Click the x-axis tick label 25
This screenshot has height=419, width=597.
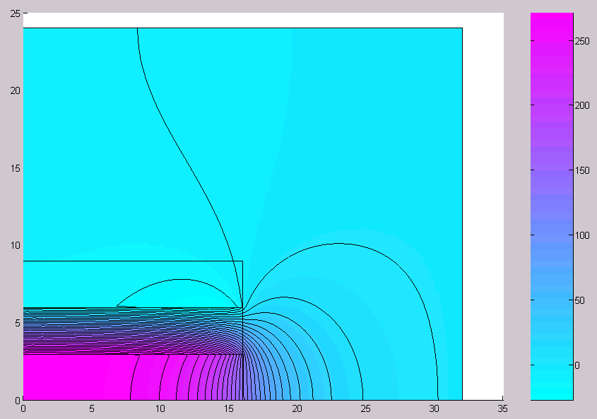click(x=365, y=408)
